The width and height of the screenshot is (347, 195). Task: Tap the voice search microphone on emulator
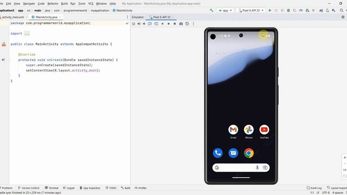[x=257, y=167]
